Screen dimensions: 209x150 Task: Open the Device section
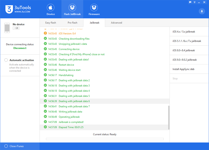pos(50,10)
